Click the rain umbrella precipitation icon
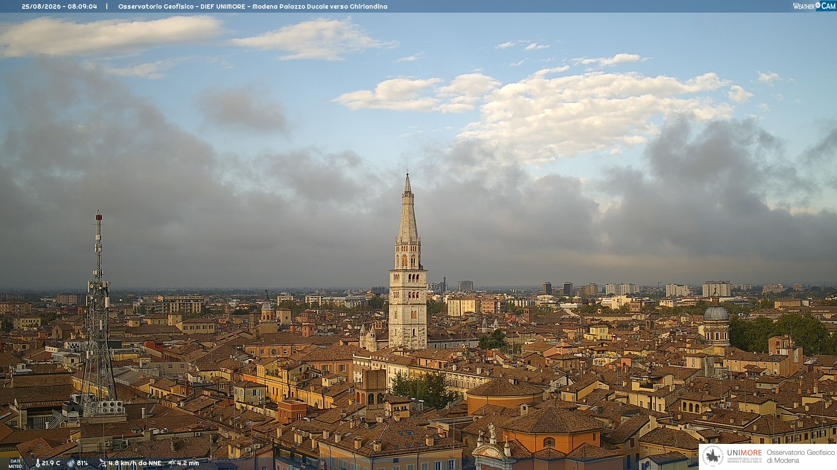The width and height of the screenshot is (837, 470). click(x=172, y=463)
